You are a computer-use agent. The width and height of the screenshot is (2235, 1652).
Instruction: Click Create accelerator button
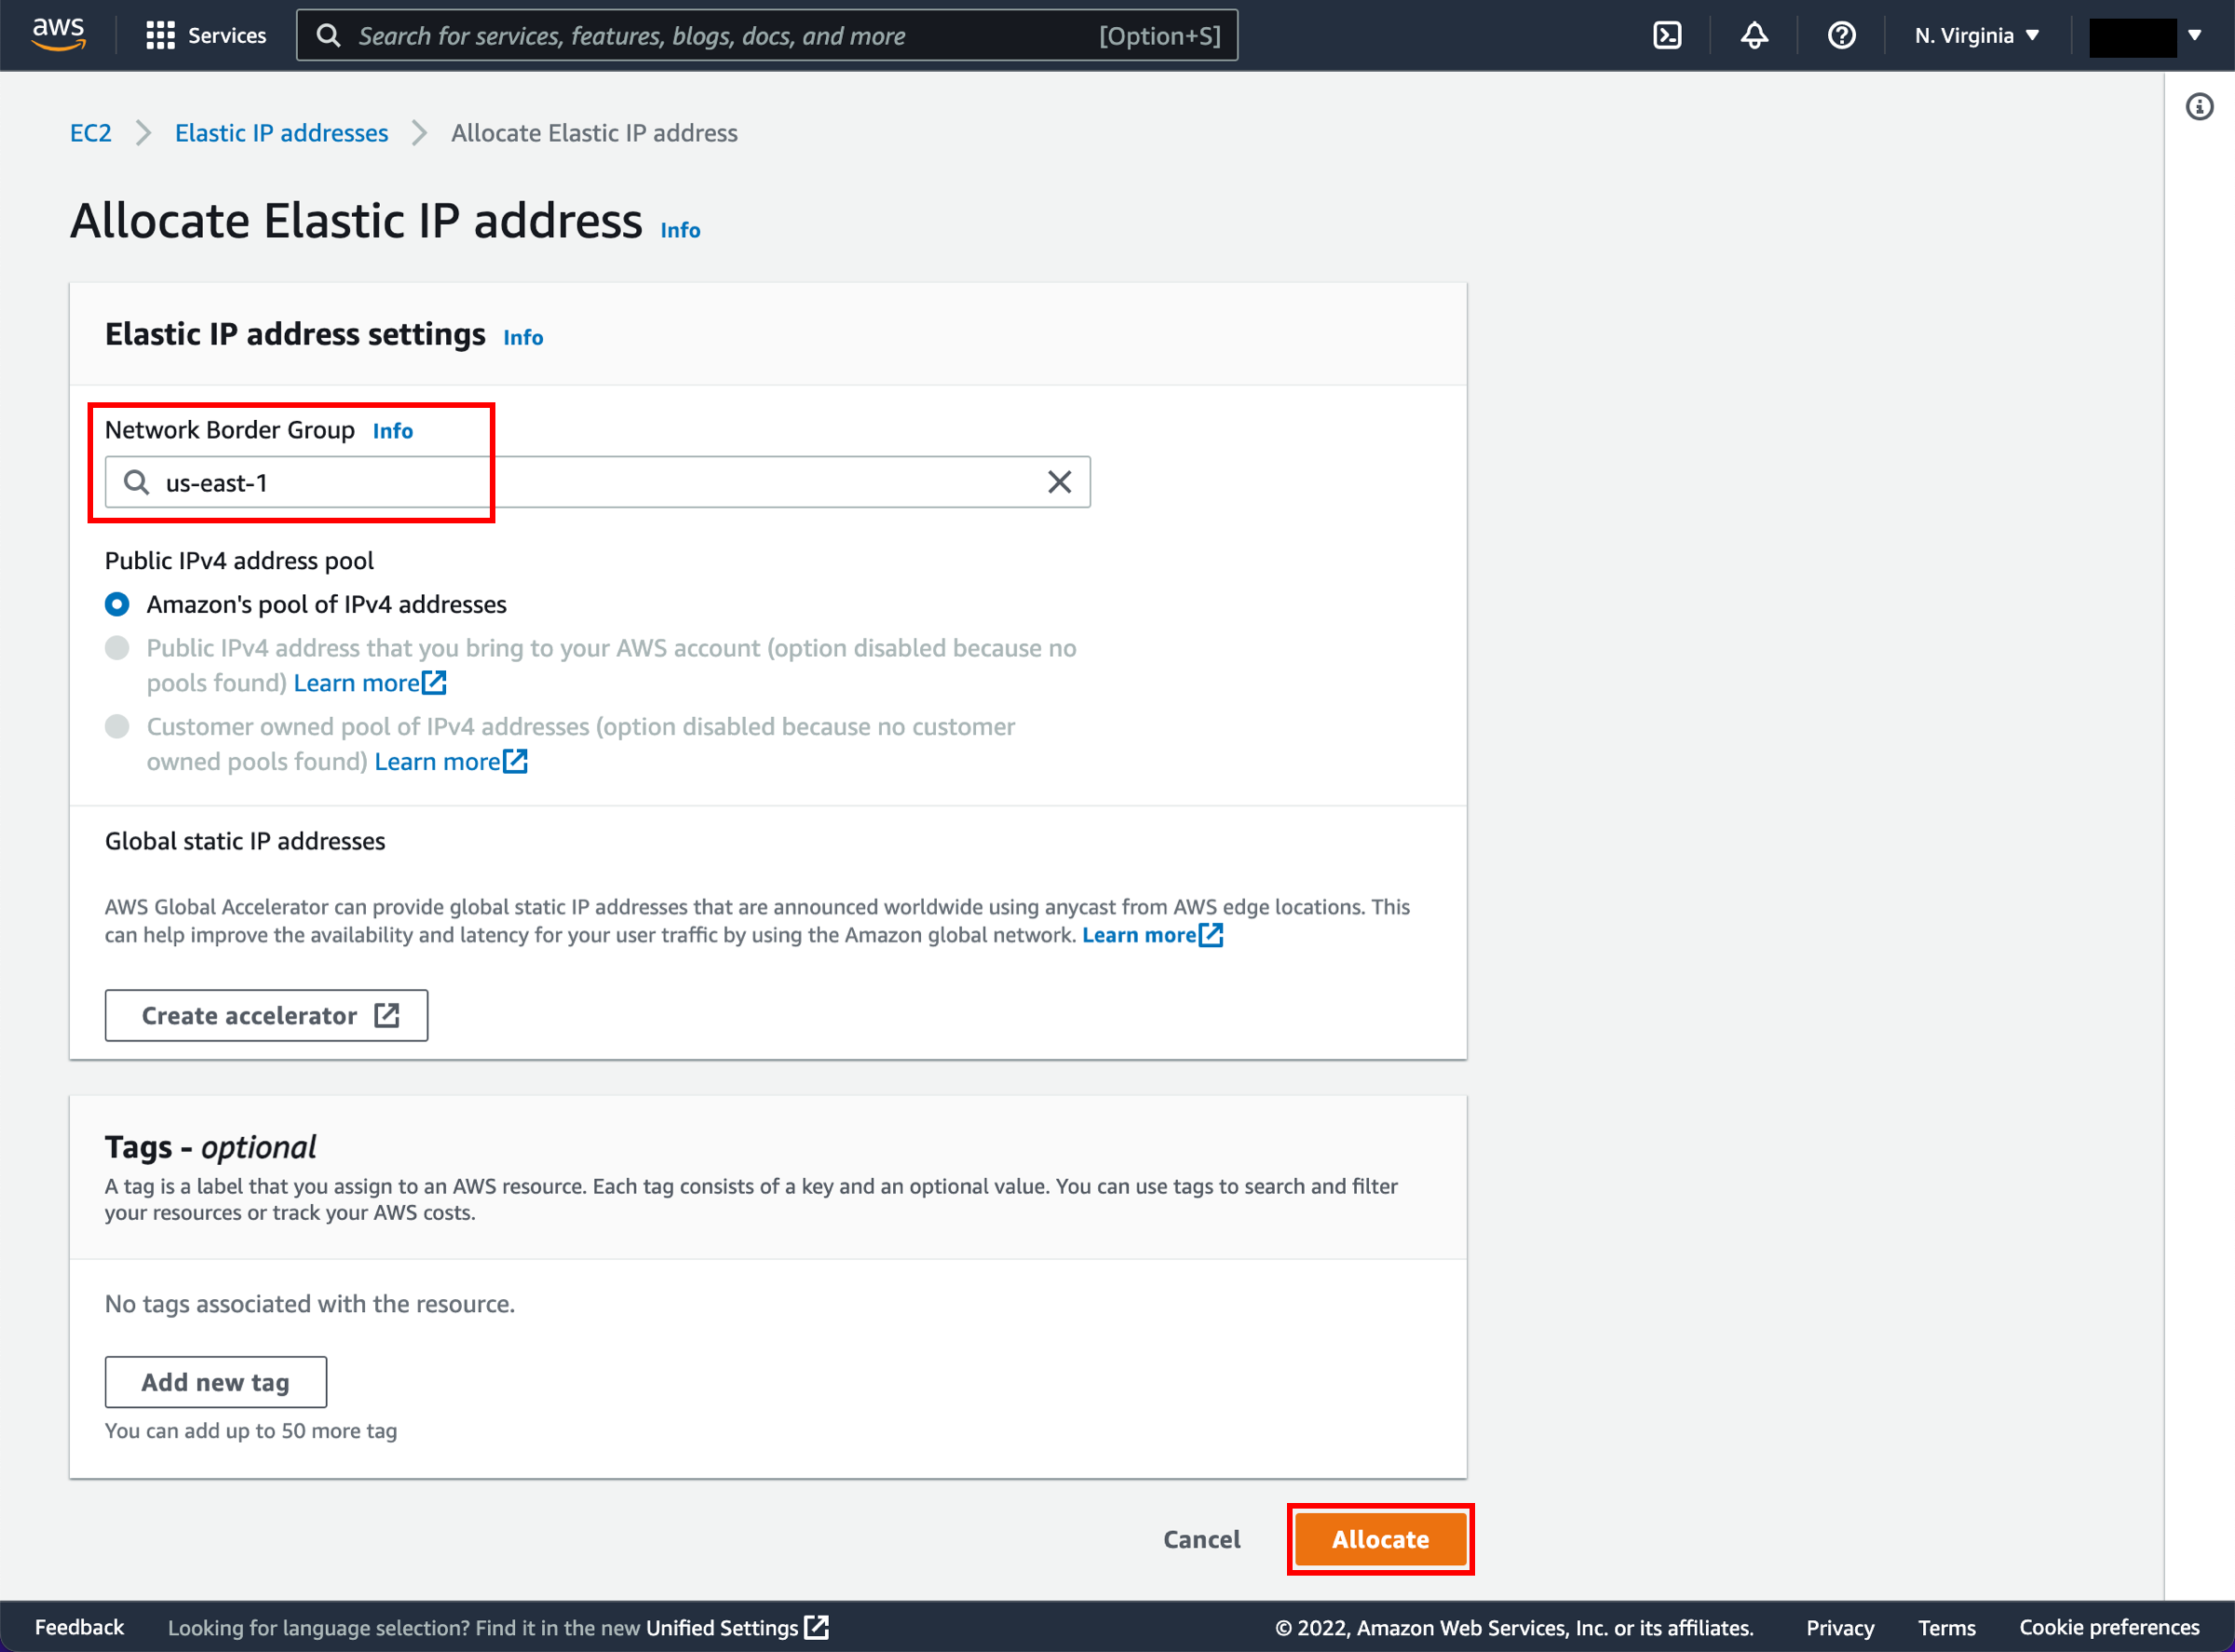[266, 1016]
